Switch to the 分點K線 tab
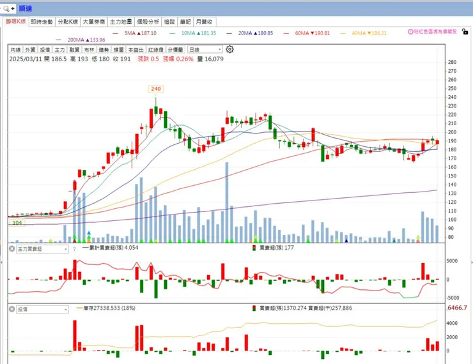The height and width of the screenshot is (364, 473). coord(68,22)
